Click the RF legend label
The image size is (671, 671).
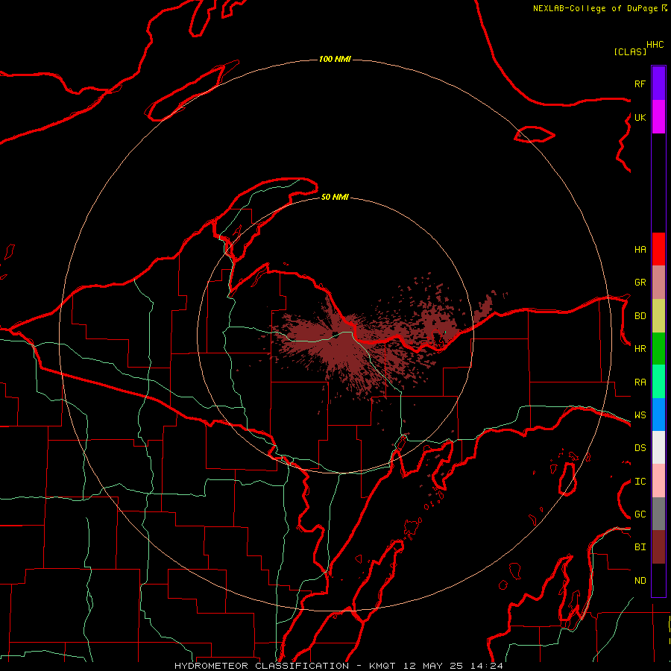(x=640, y=84)
